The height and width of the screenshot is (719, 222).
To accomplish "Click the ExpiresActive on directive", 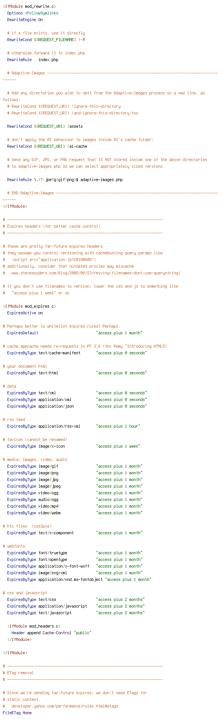I will coord(25,313).
